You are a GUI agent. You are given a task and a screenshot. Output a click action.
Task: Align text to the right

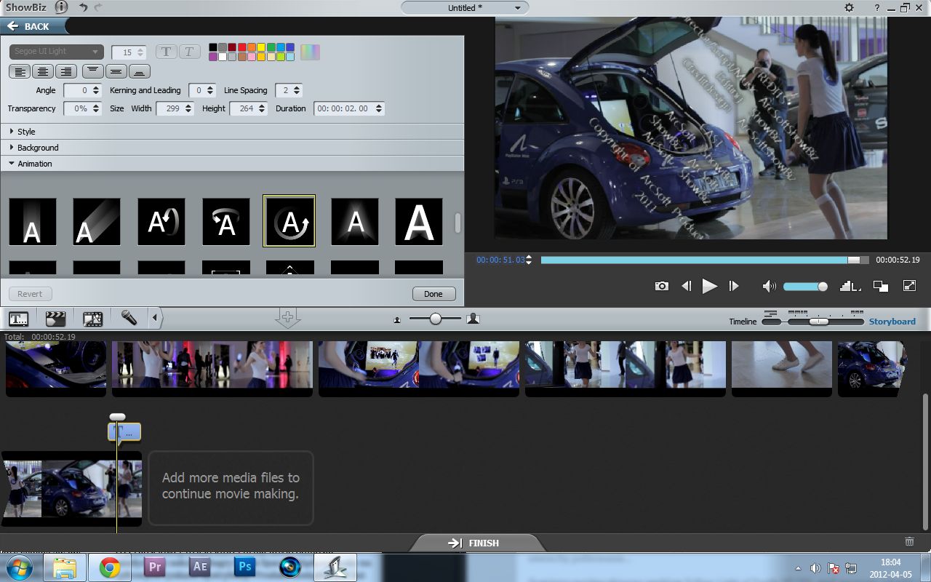click(x=66, y=71)
